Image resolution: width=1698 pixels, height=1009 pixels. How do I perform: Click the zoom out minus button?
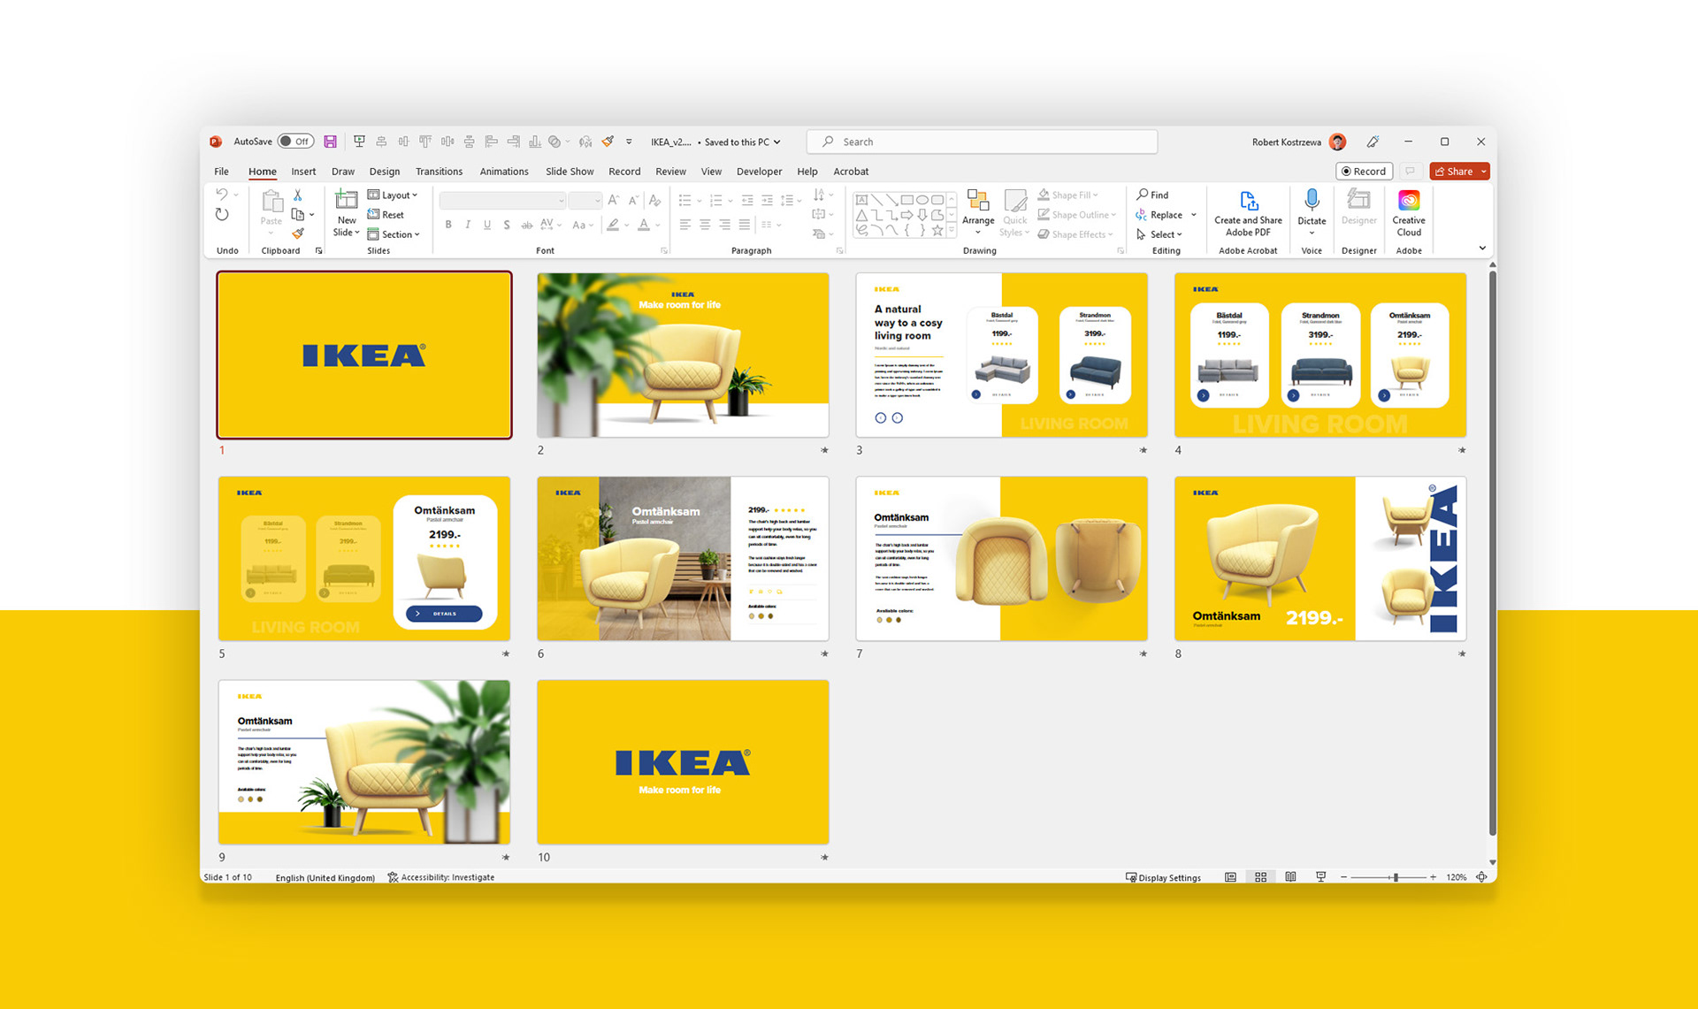tap(1343, 877)
